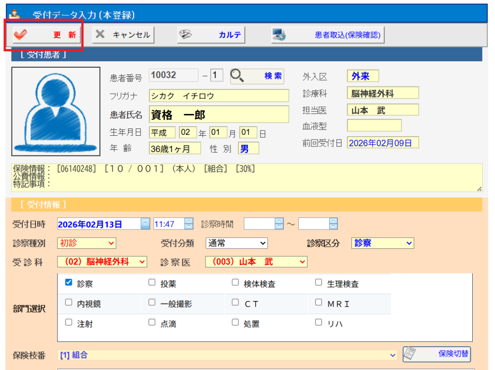
Task: Click the キャンセル button with X icon
Action: [123, 35]
